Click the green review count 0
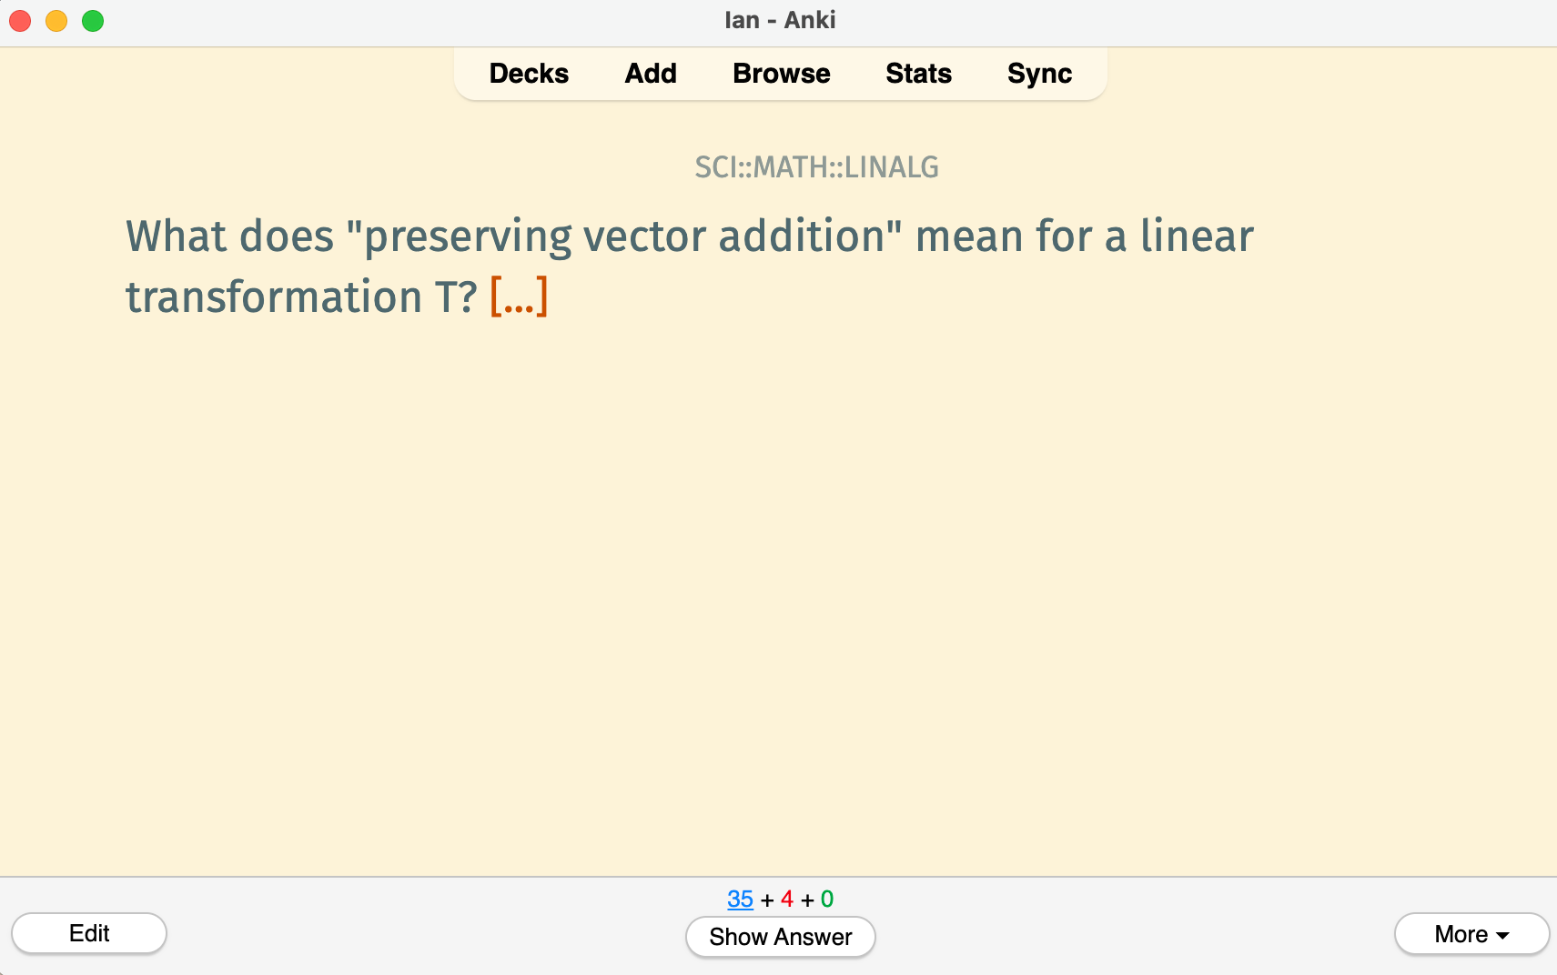Image resolution: width=1557 pixels, height=975 pixels. pos(827,900)
